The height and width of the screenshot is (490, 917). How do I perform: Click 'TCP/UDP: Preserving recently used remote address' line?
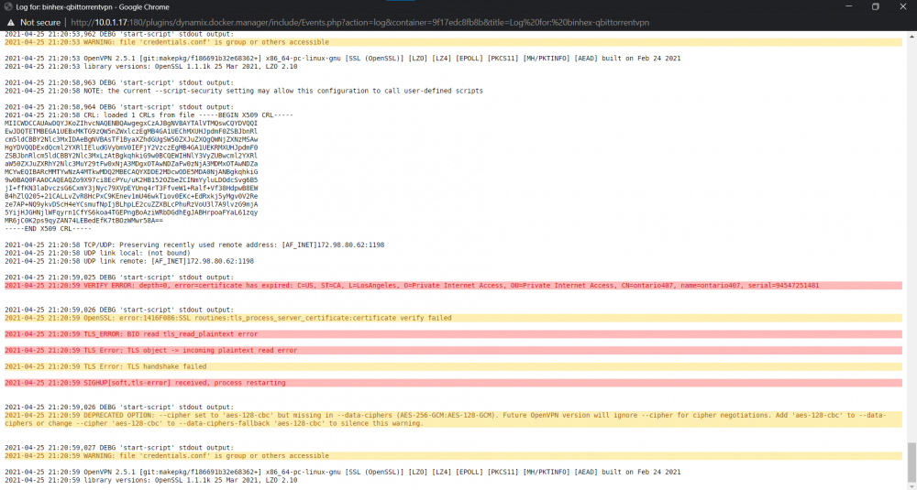click(194, 245)
